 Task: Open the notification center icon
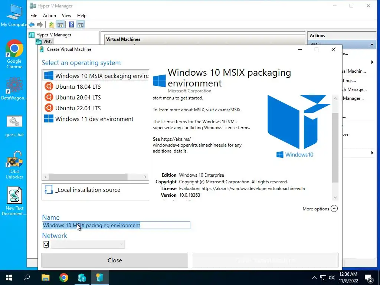(368, 278)
